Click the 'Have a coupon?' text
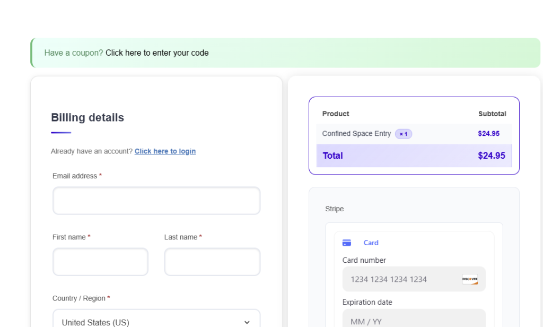The width and height of the screenshot is (543, 327). [74, 53]
